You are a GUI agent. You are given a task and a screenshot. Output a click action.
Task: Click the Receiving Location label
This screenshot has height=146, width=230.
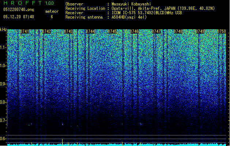click(x=85, y=8)
